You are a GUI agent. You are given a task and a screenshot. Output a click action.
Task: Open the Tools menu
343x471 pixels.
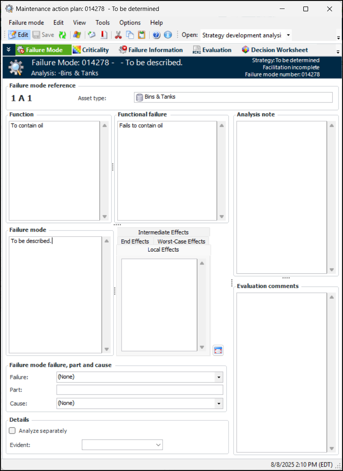[x=103, y=23]
